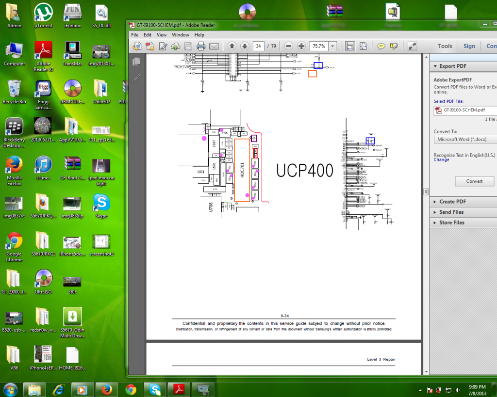Click the Print file icon
Screen dimensions: 497x397
(x=201, y=46)
